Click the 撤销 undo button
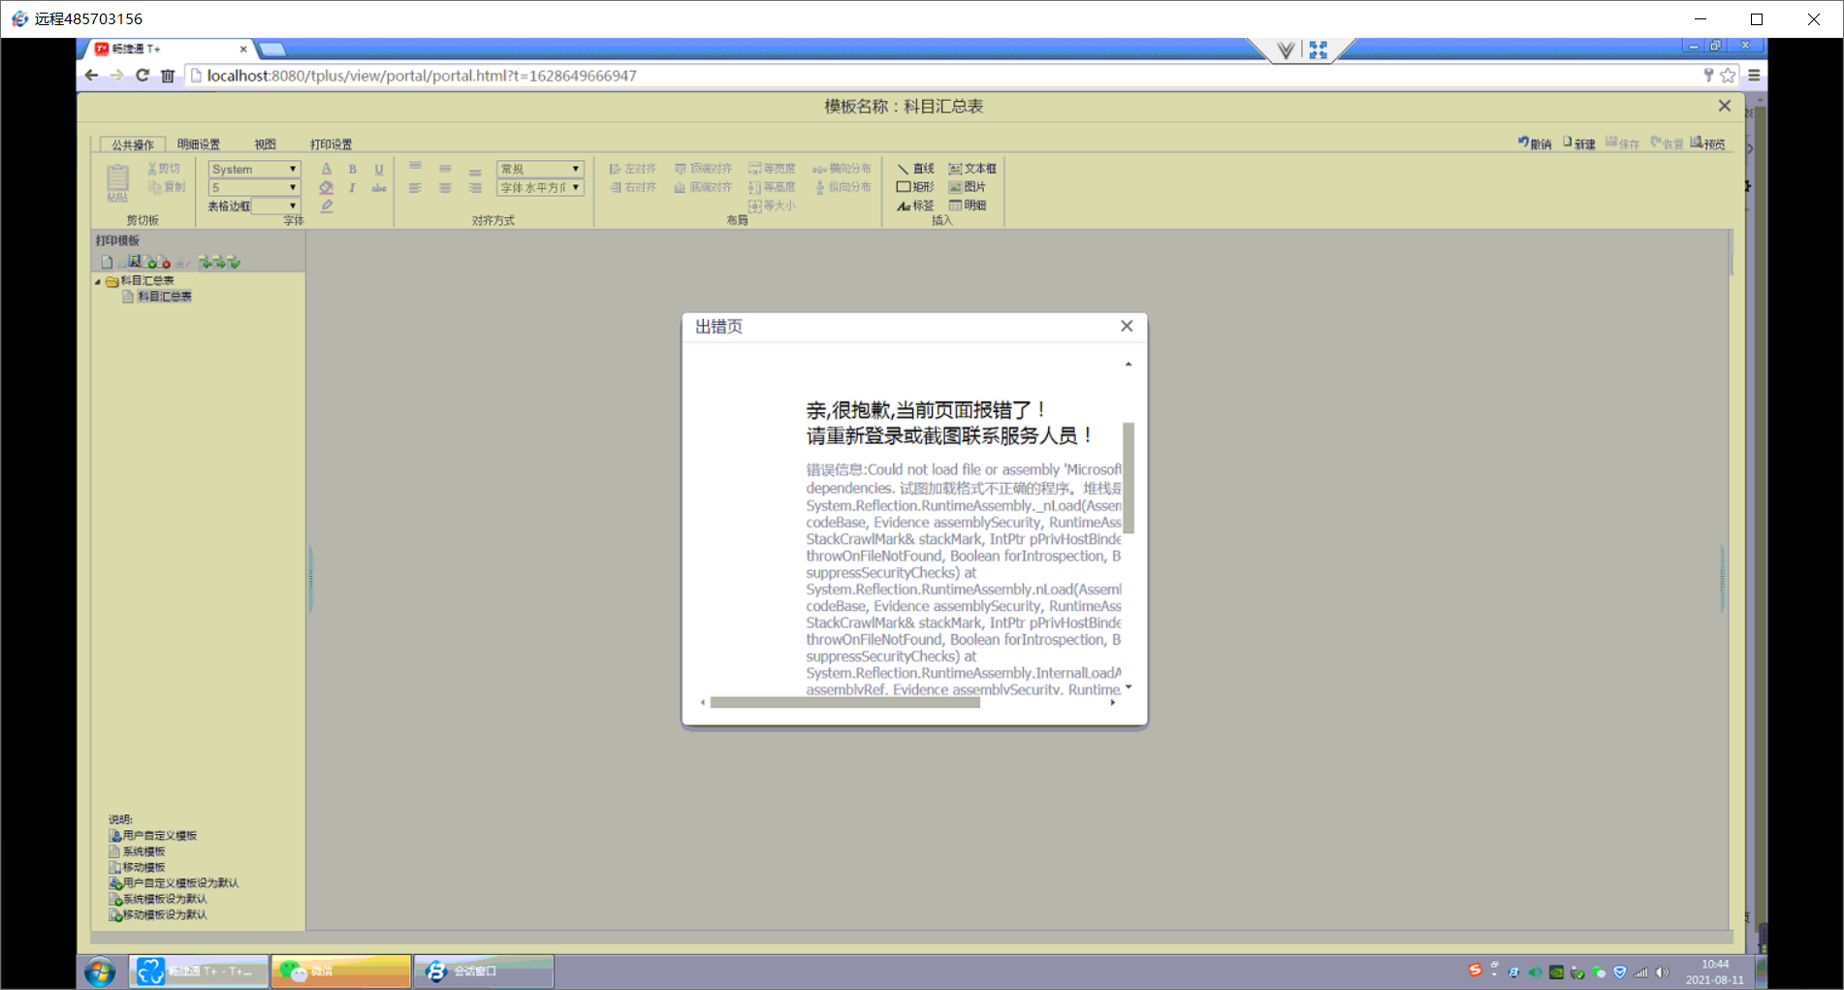Screen dimensions: 1844x990 pos(1535,144)
